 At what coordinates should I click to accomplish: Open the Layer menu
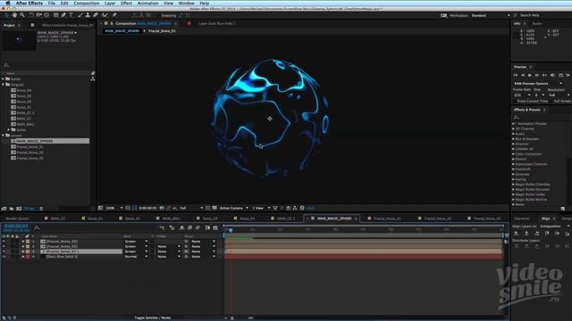(x=110, y=4)
